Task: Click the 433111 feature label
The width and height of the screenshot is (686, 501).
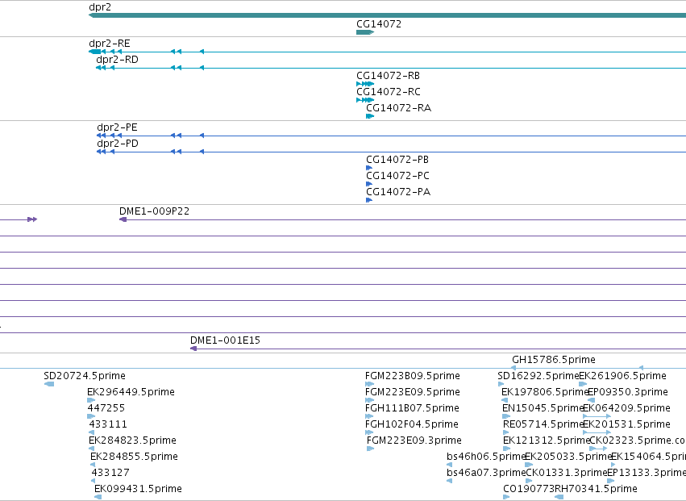Action: pos(108,424)
